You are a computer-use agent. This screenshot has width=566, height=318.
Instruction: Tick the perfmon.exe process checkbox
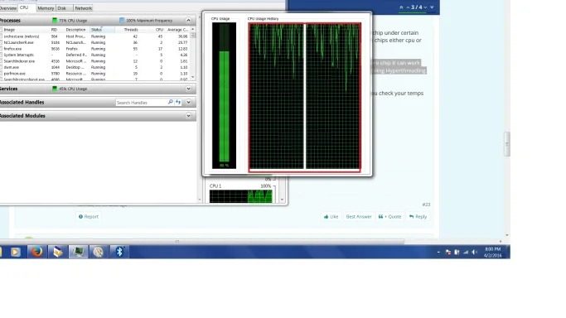coord(1,74)
